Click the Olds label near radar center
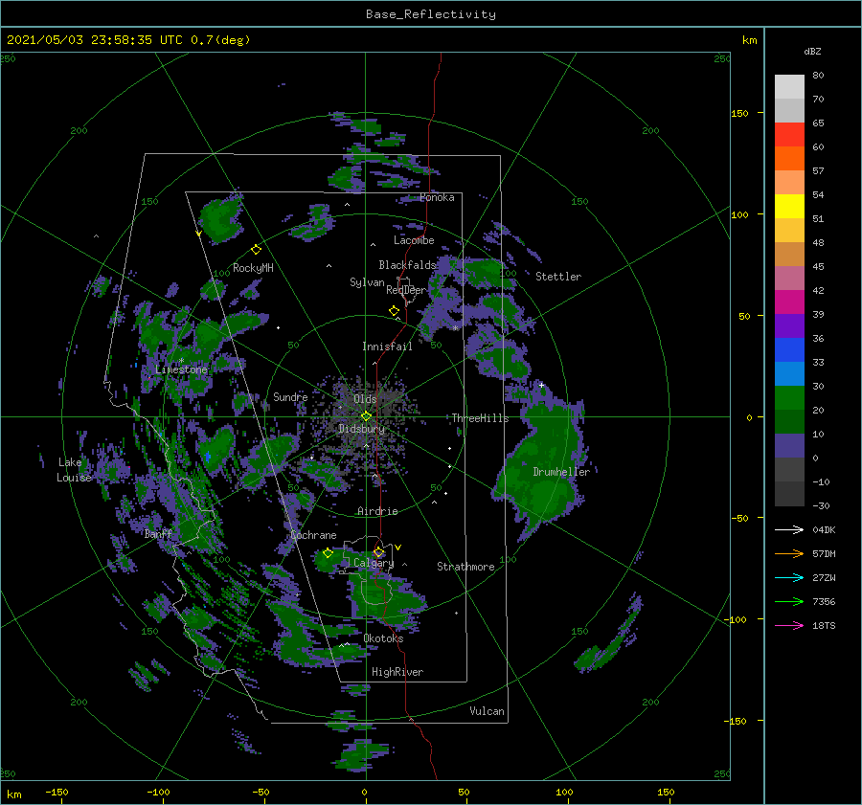The width and height of the screenshot is (862, 805). [x=365, y=399]
